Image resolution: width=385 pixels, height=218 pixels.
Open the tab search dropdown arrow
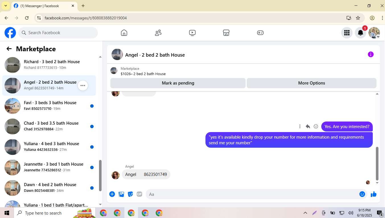coord(6,6)
